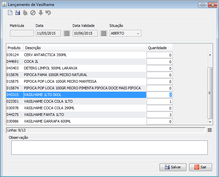Click the Descrição column header

coord(85,48)
